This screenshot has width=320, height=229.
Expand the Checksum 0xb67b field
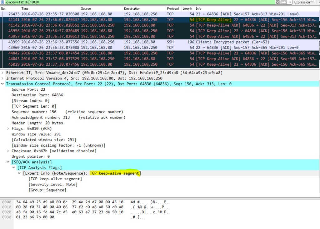7,151
